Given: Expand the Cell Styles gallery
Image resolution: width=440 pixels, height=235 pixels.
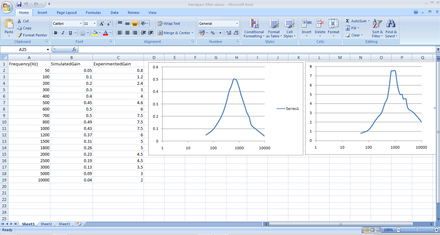Looking at the screenshot, I should pyautogui.click(x=289, y=28).
